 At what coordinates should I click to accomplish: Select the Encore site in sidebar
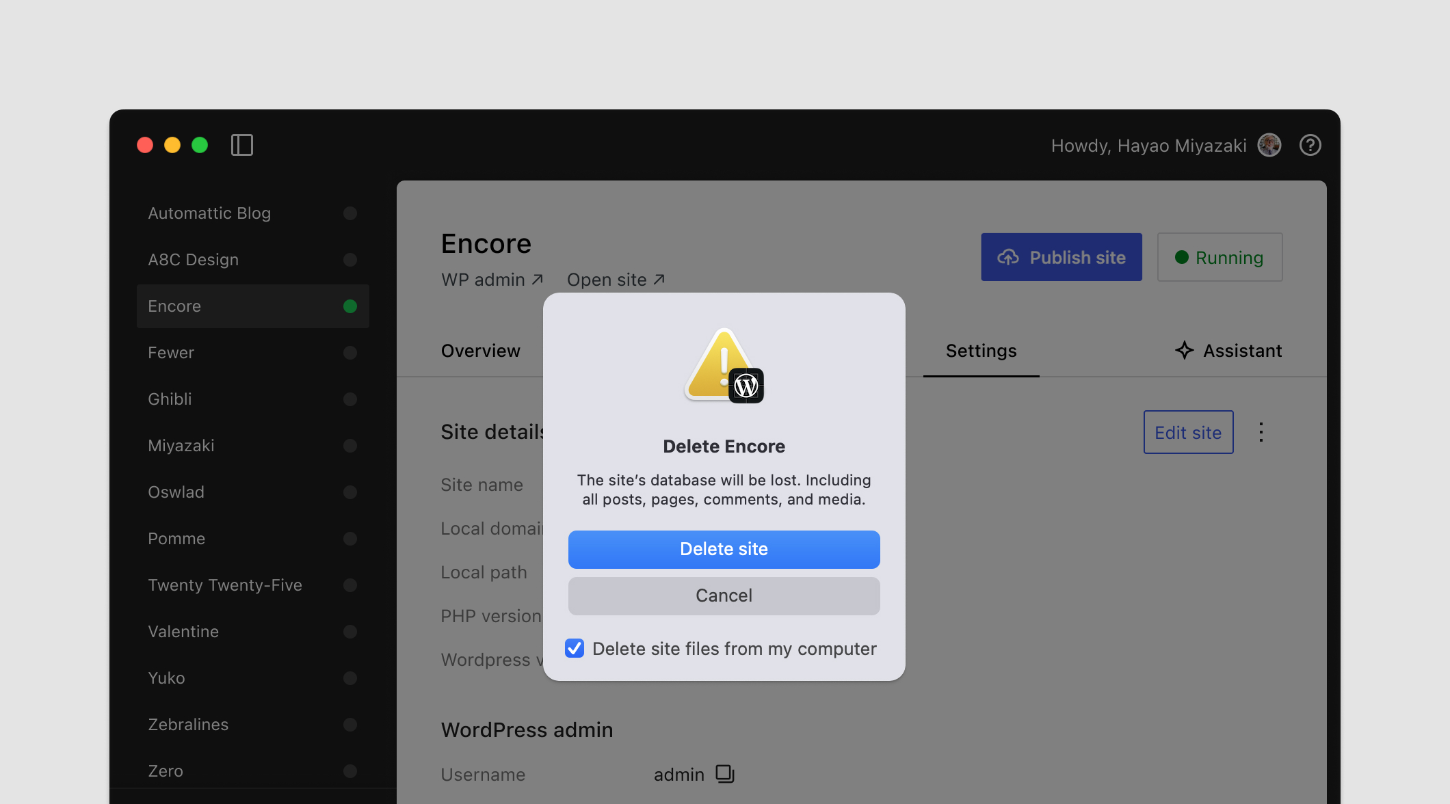coord(253,306)
